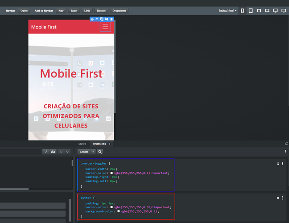The width and height of the screenshot is (289, 223).
Task: Open the index.html page dropdown
Action: point(227,11)
